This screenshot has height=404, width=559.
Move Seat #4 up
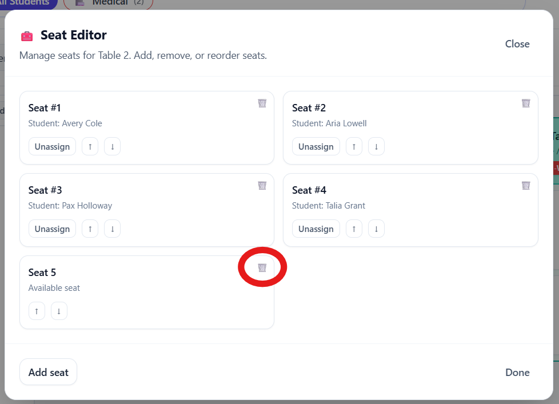[x=354, y=229]
